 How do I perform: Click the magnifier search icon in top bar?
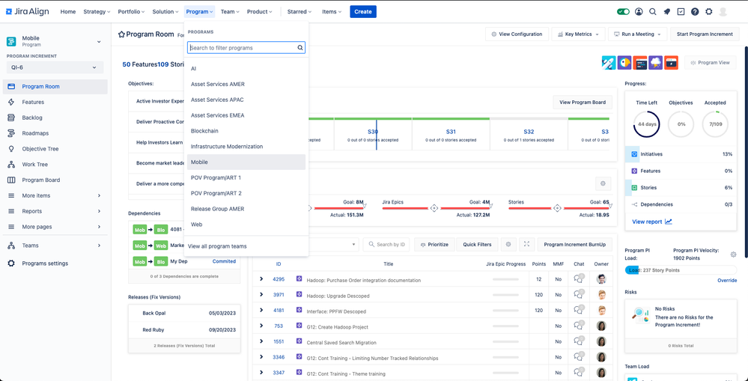coord(653,12)
